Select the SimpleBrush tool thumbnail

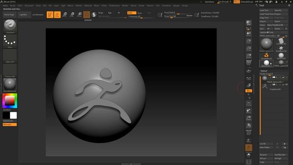click(x=266, y=56)
